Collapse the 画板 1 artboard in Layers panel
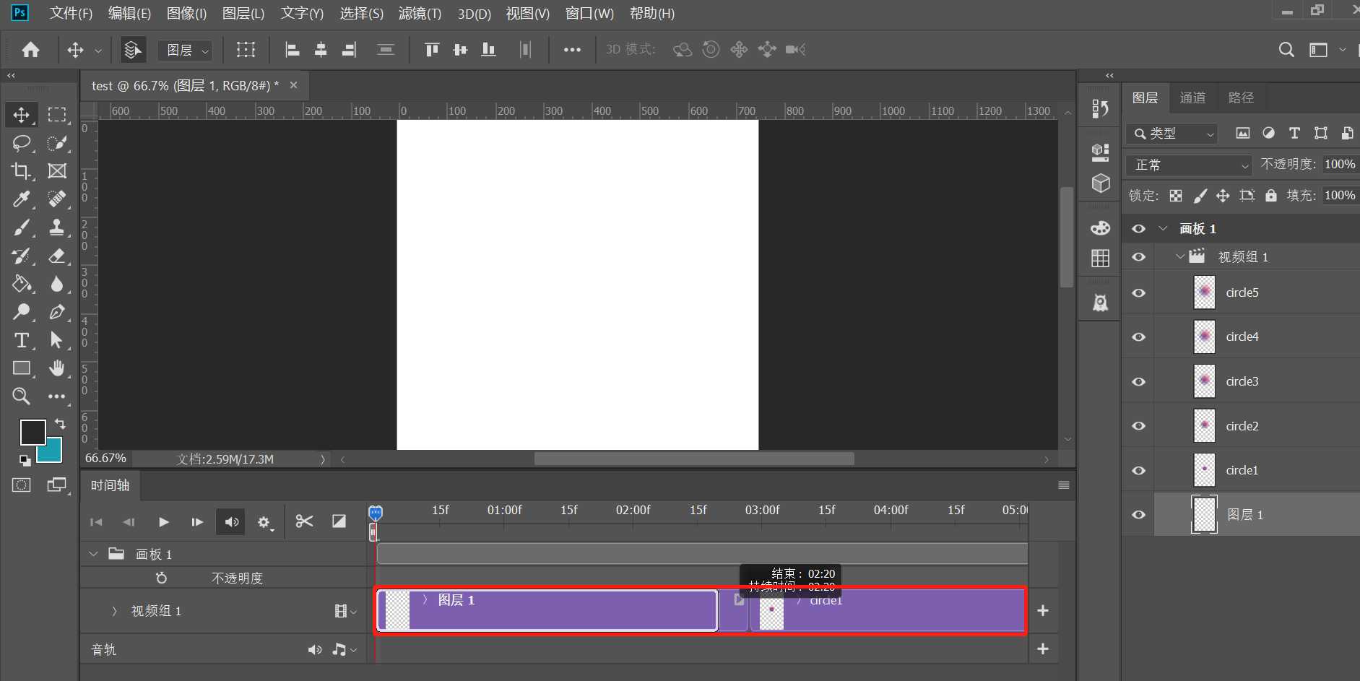1360x681 pixels. click(1163, 229)
